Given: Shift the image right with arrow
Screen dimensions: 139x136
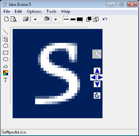Looking at the screenshot, I should click(x=100, y=77).
